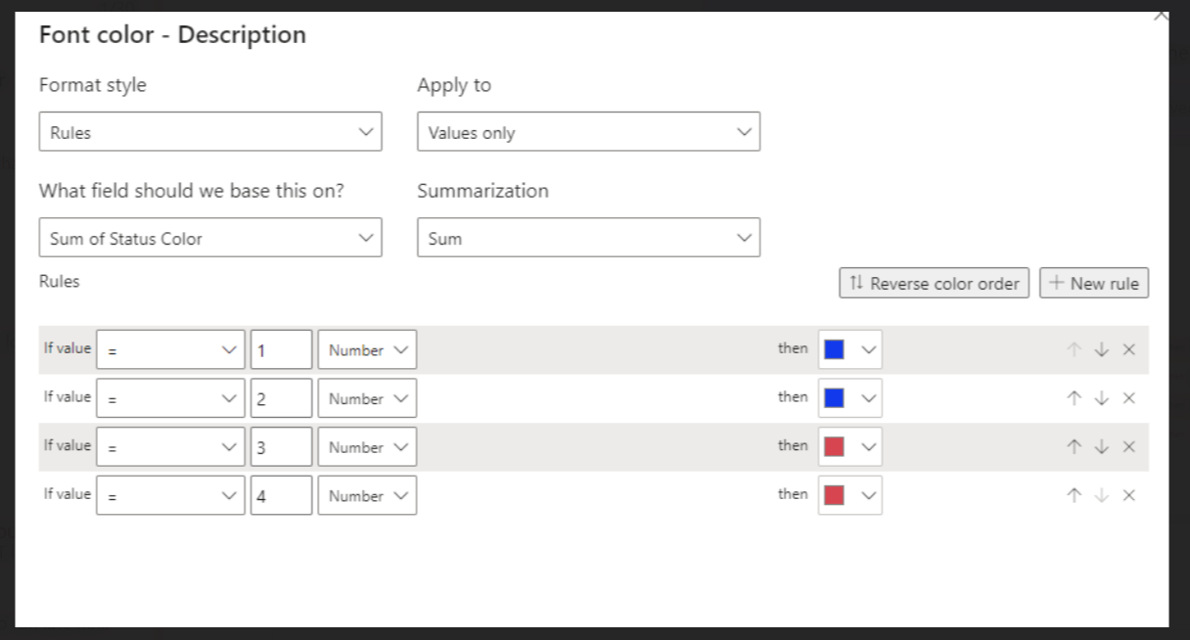
Task: Click Reverse color order button
Action: (x=935, y=283)
